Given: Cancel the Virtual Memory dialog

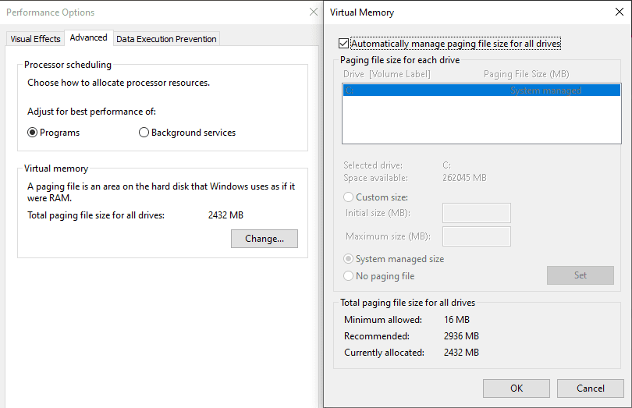Looking at the screenshot, I should pos(591,388).
